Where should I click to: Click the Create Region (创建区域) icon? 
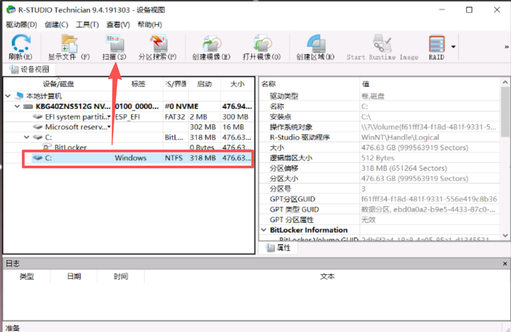click(x=315, y=47)
